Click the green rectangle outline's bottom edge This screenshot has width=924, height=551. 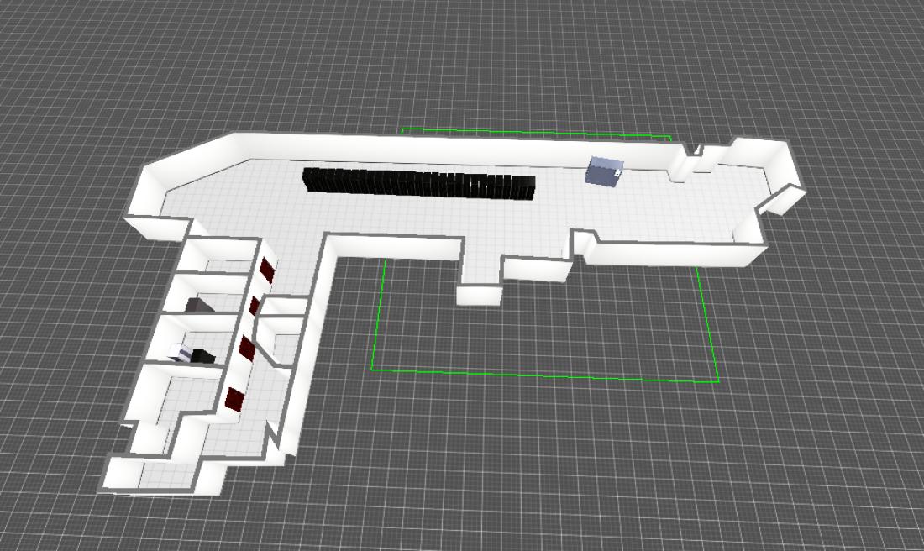(538, 375)
